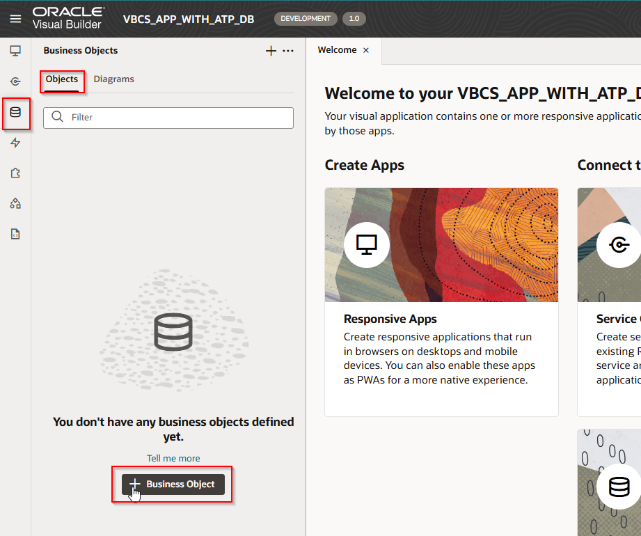
Task: Open Components puzzle piece navigator icon
Action: point(15,173)
